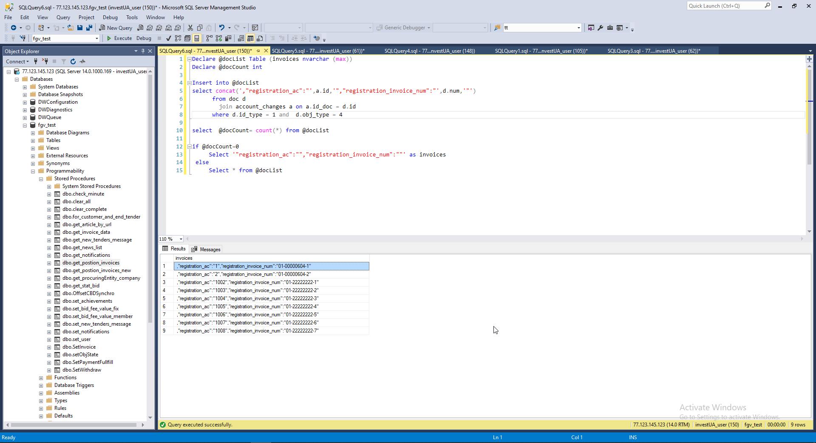Open the fgv_test database dropdown
Viewport: 816px width, 443px height.
(97, 39)
